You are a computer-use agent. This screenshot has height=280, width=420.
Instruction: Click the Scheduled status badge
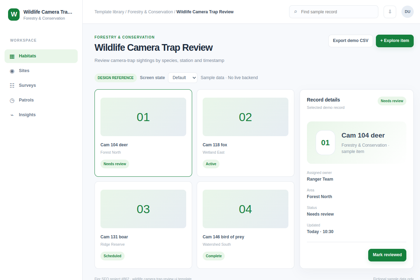[x=112, y=256]
